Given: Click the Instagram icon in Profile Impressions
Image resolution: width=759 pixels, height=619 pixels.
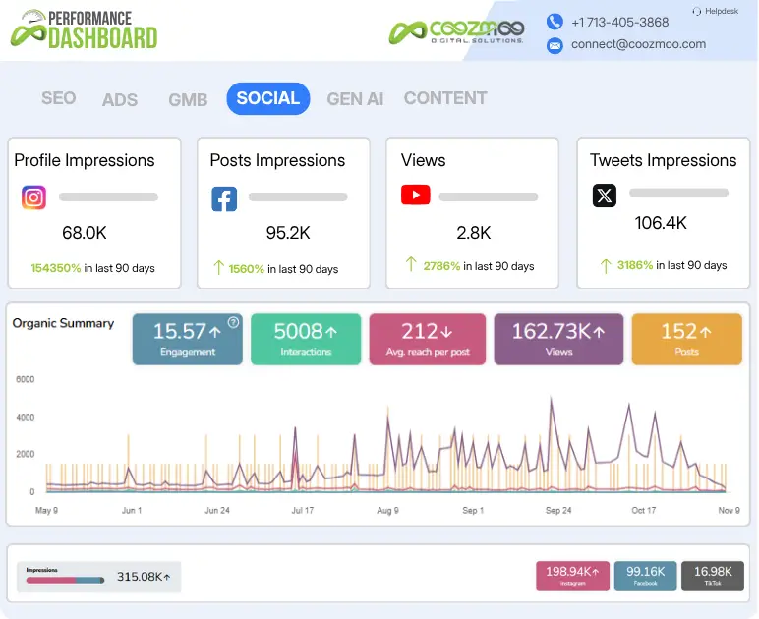Looking at the screenshot, I should [33, 197].
